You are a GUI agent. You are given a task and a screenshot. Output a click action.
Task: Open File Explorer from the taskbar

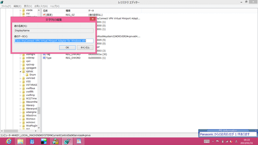click(20, 141)
